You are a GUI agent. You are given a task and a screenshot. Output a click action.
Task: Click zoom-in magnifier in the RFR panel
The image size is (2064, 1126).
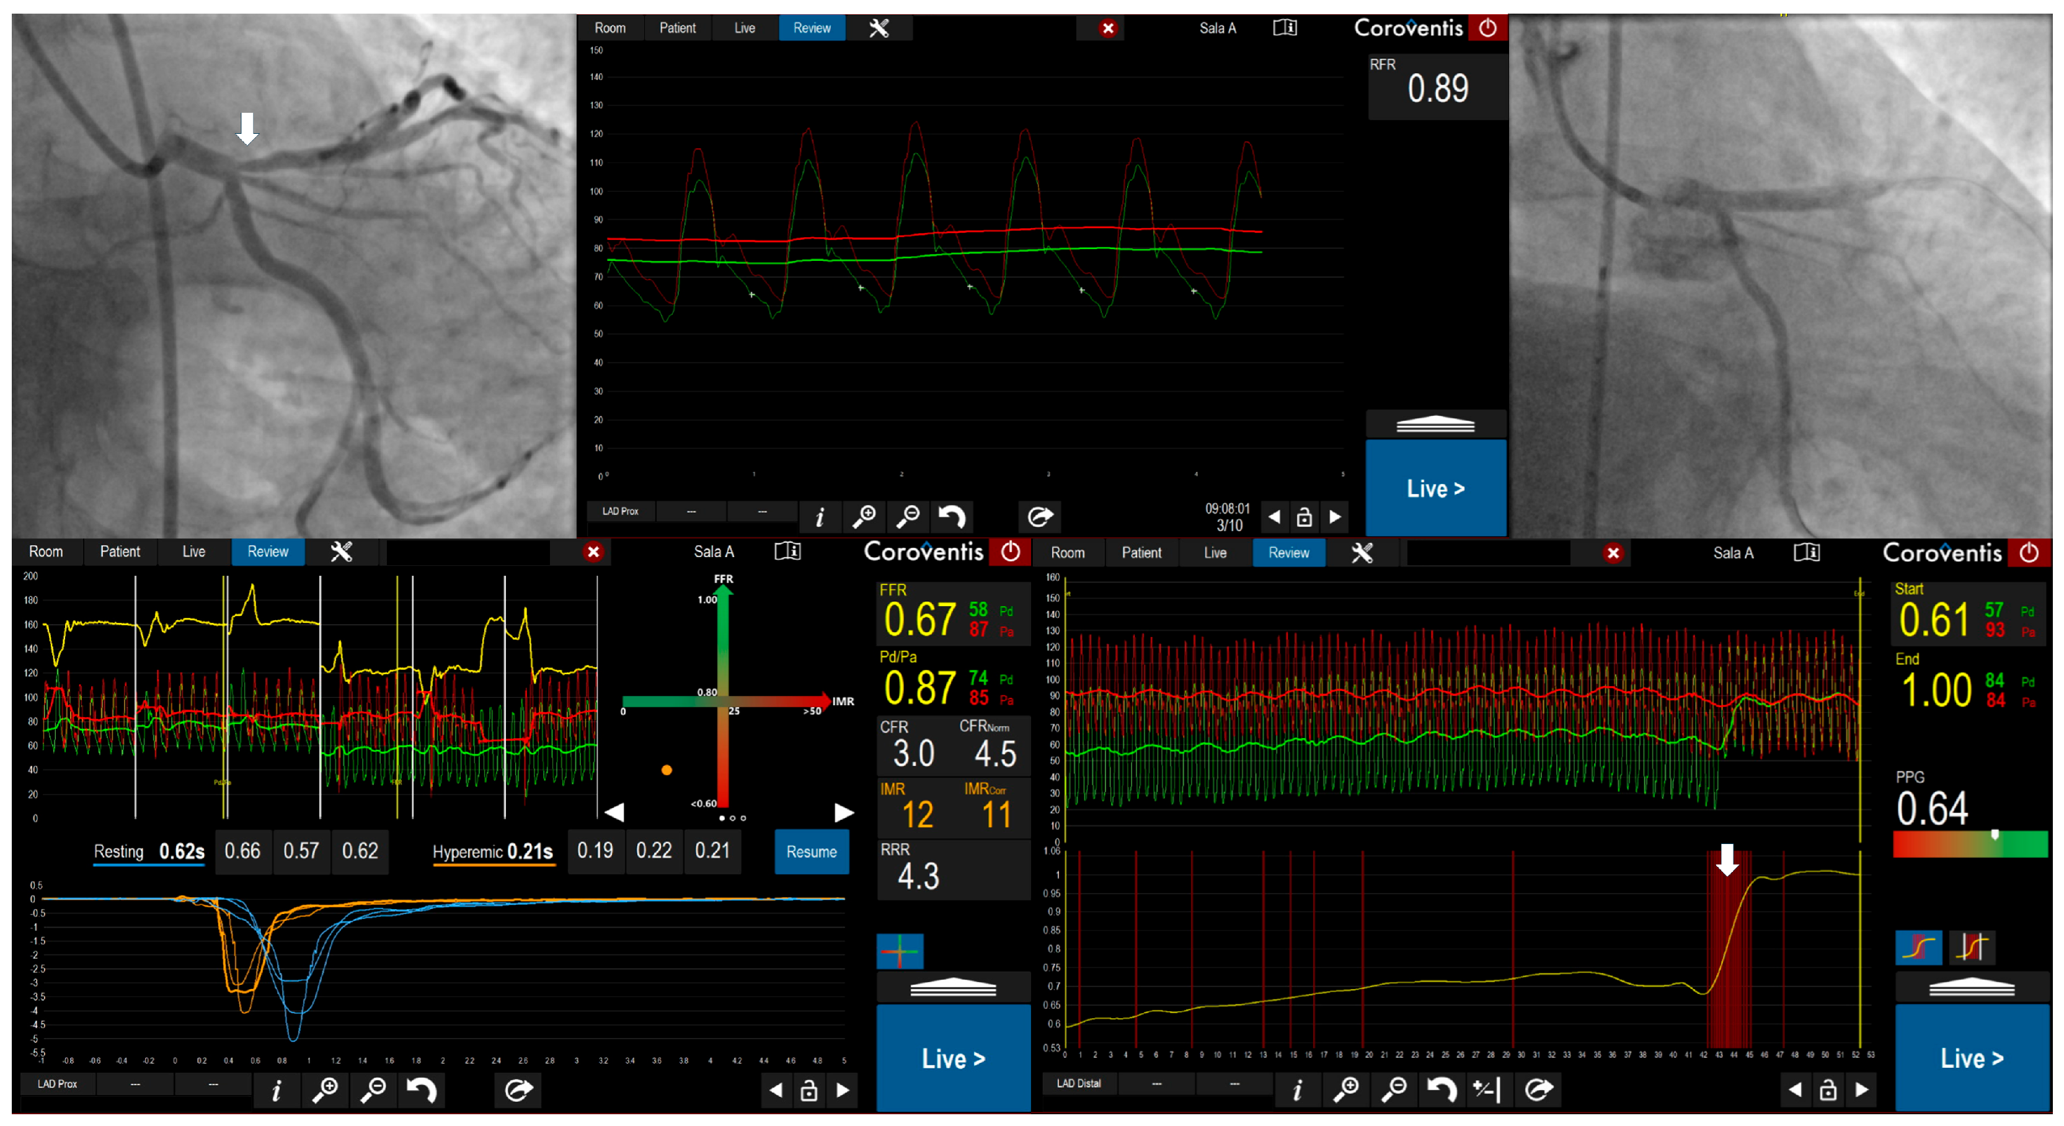[x=864, y=517]
